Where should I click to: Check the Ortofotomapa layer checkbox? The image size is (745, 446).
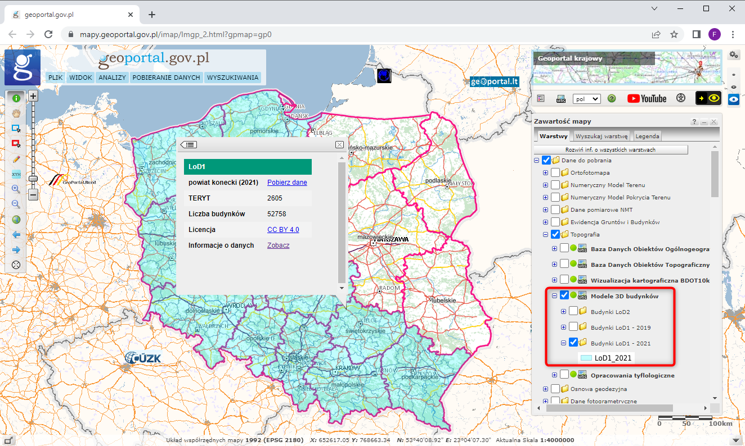tap(555, 172)
